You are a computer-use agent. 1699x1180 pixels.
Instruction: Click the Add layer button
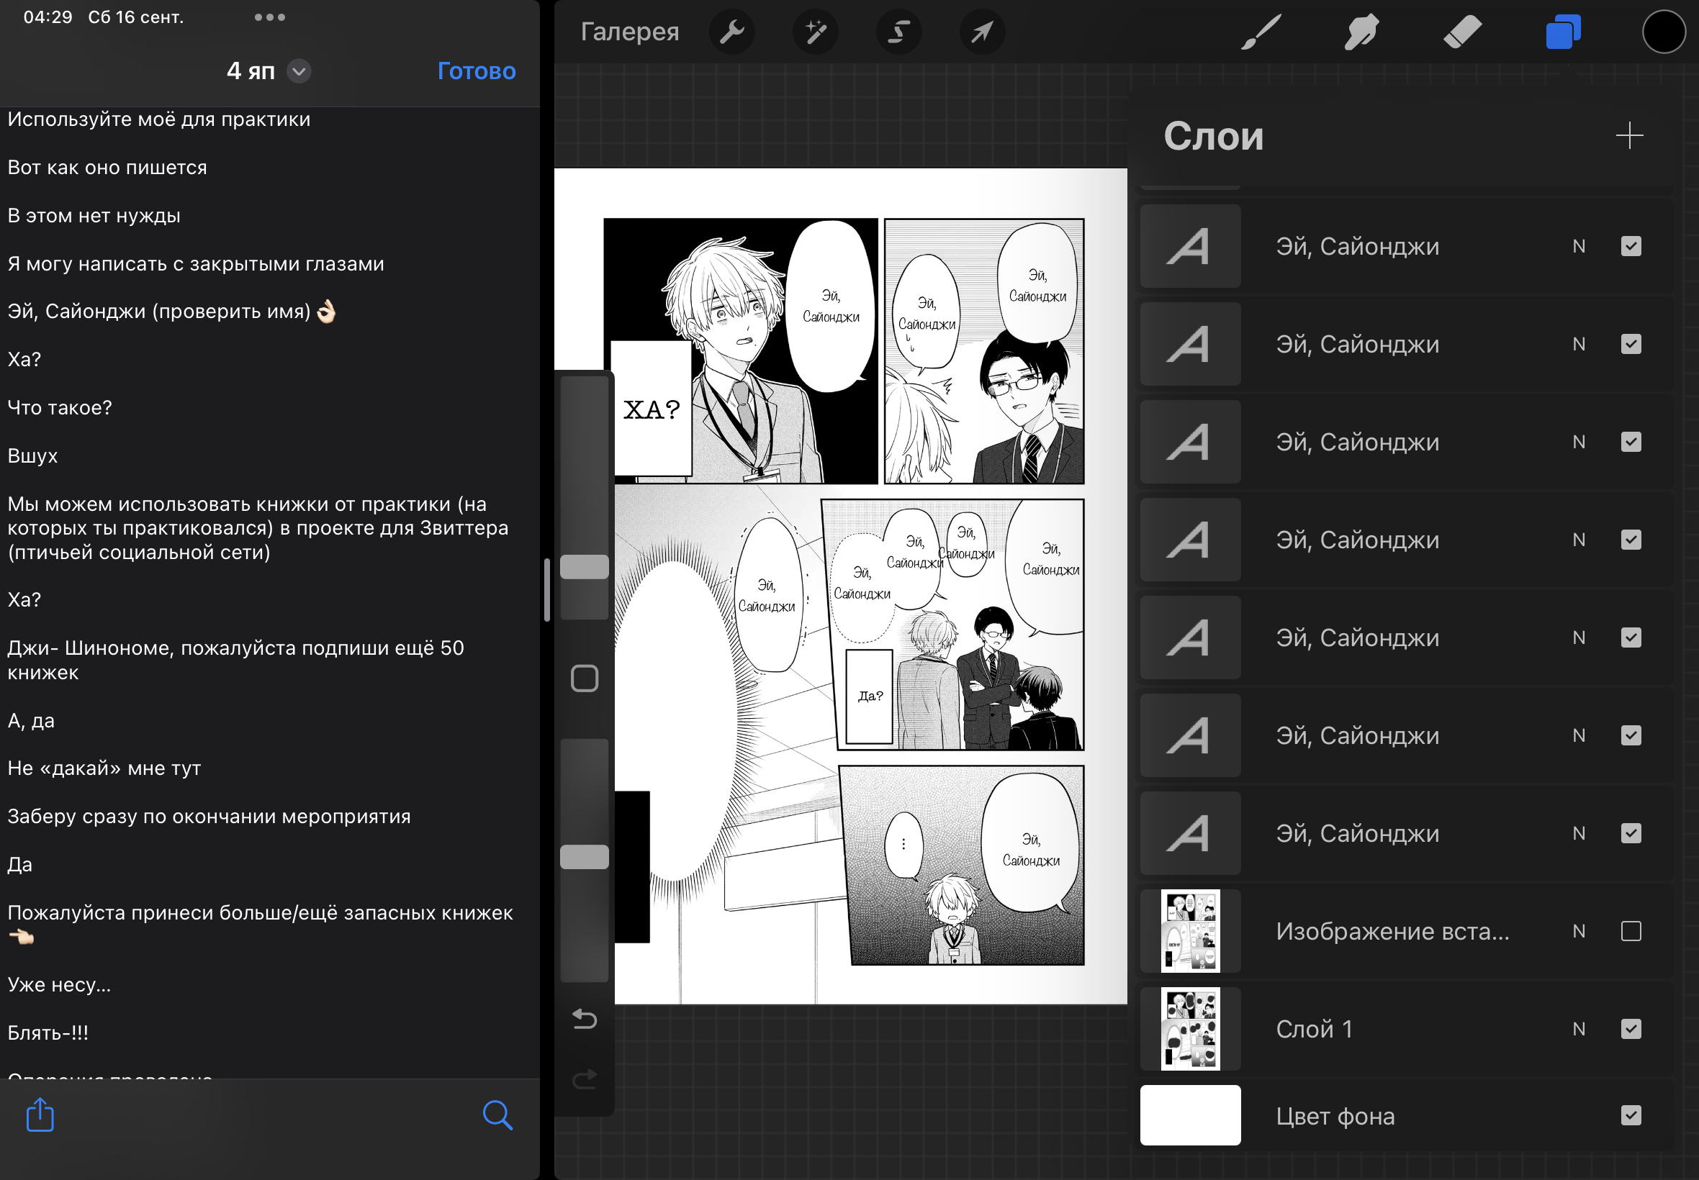[x=1629, y=135]
